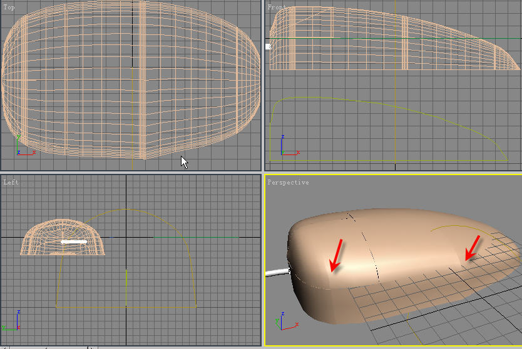
Task: Open the Left viewport label menu
Action: 11,182
